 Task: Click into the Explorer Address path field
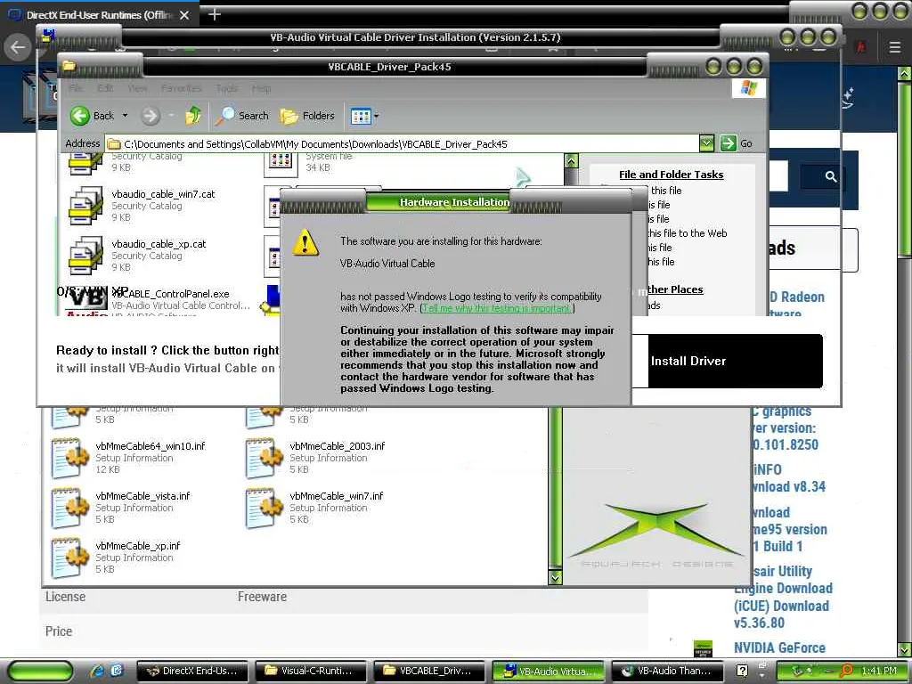pyautogui.click(x=403, y=143)
